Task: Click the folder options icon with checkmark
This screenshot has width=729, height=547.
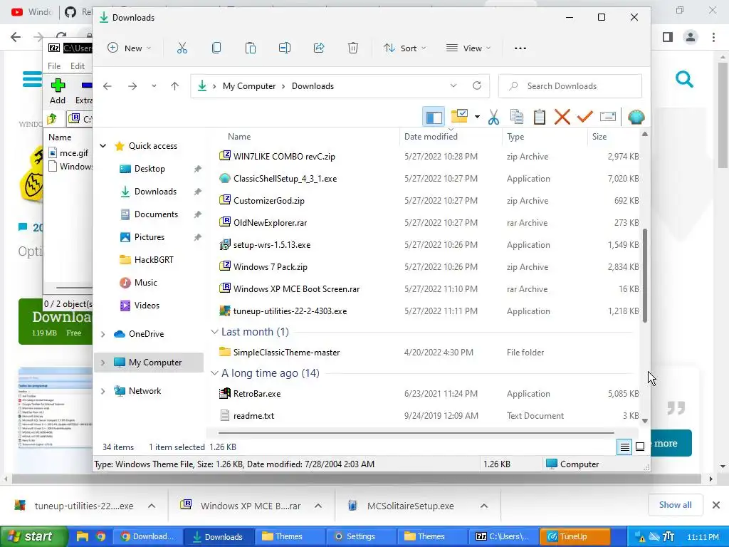Action: (459, 116)
